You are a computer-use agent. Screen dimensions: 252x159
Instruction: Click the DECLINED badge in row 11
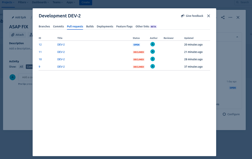click(x=138, y=52)
